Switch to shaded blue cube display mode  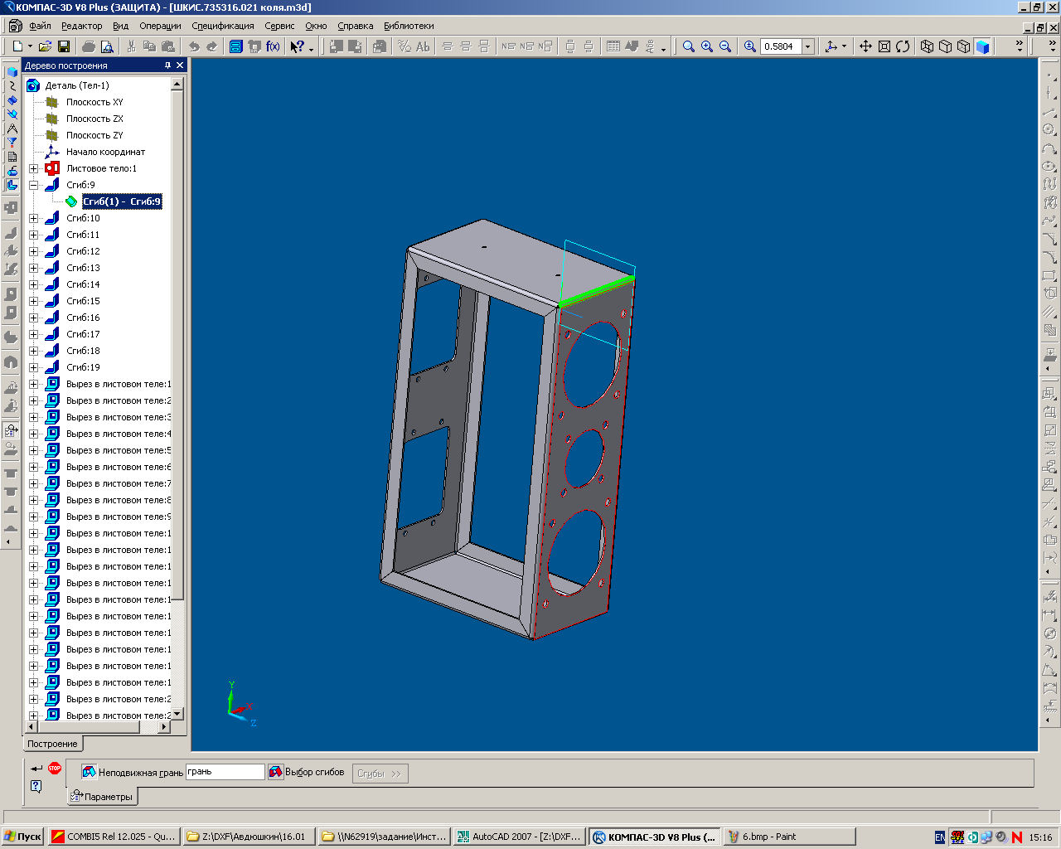click(x=982, y=46)
